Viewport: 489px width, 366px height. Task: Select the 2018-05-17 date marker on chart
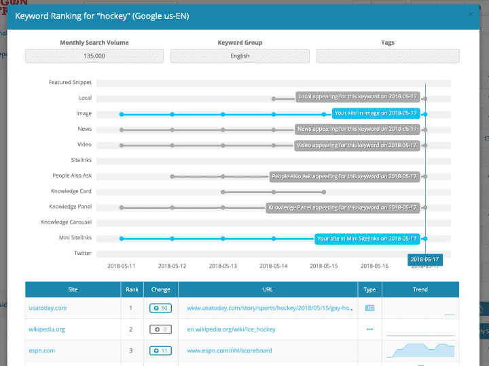[424, 259]
